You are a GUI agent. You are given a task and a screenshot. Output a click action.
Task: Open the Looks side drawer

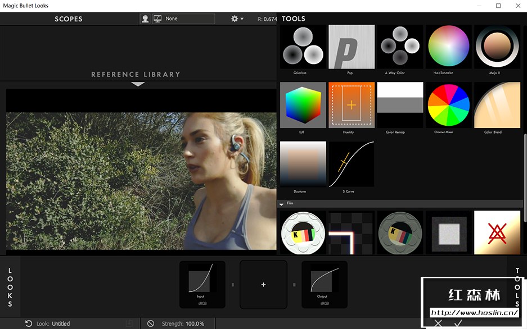[10, 287]
